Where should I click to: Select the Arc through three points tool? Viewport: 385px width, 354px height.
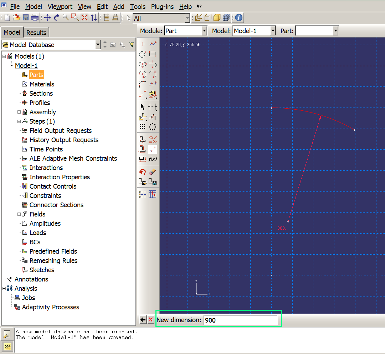point(153,74)
